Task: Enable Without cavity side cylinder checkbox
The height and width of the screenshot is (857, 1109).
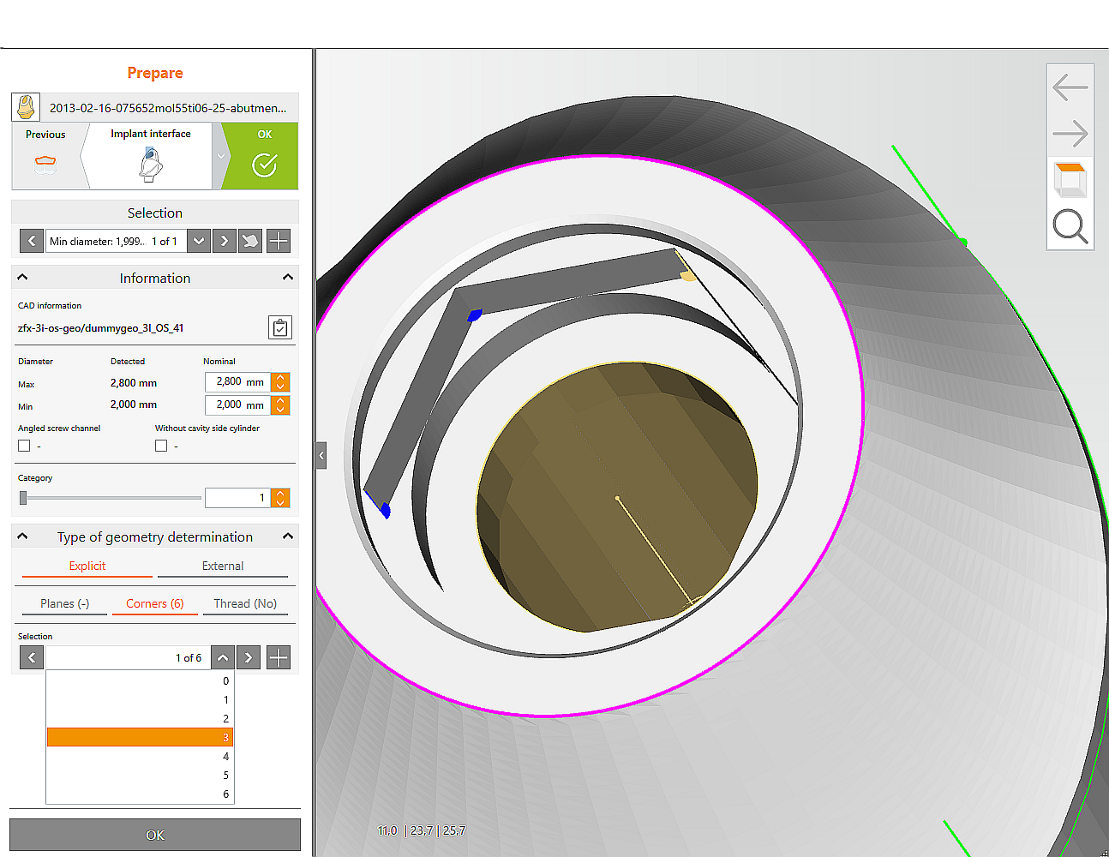Action: (x=161, y=446)
